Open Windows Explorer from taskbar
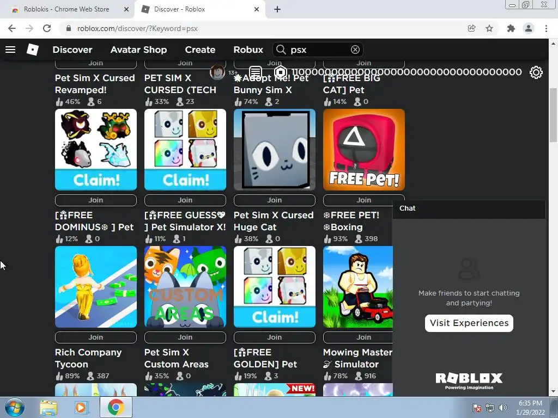558x418 pixels. [48, 407]
